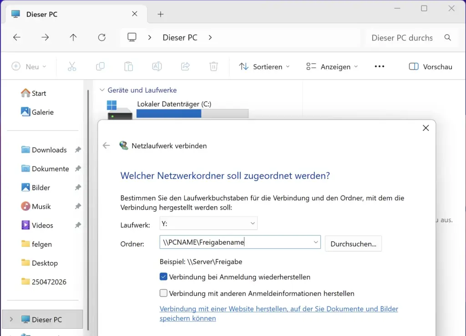Open Dokumente folder in sidebar

click(45, 169)
